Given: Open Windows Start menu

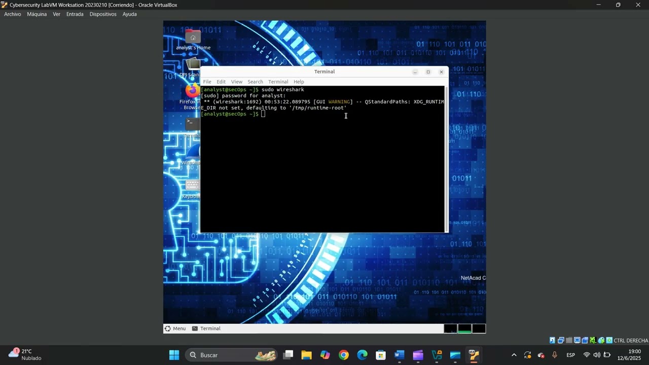Looking at the screenshot, I should [x=174, y=355].
